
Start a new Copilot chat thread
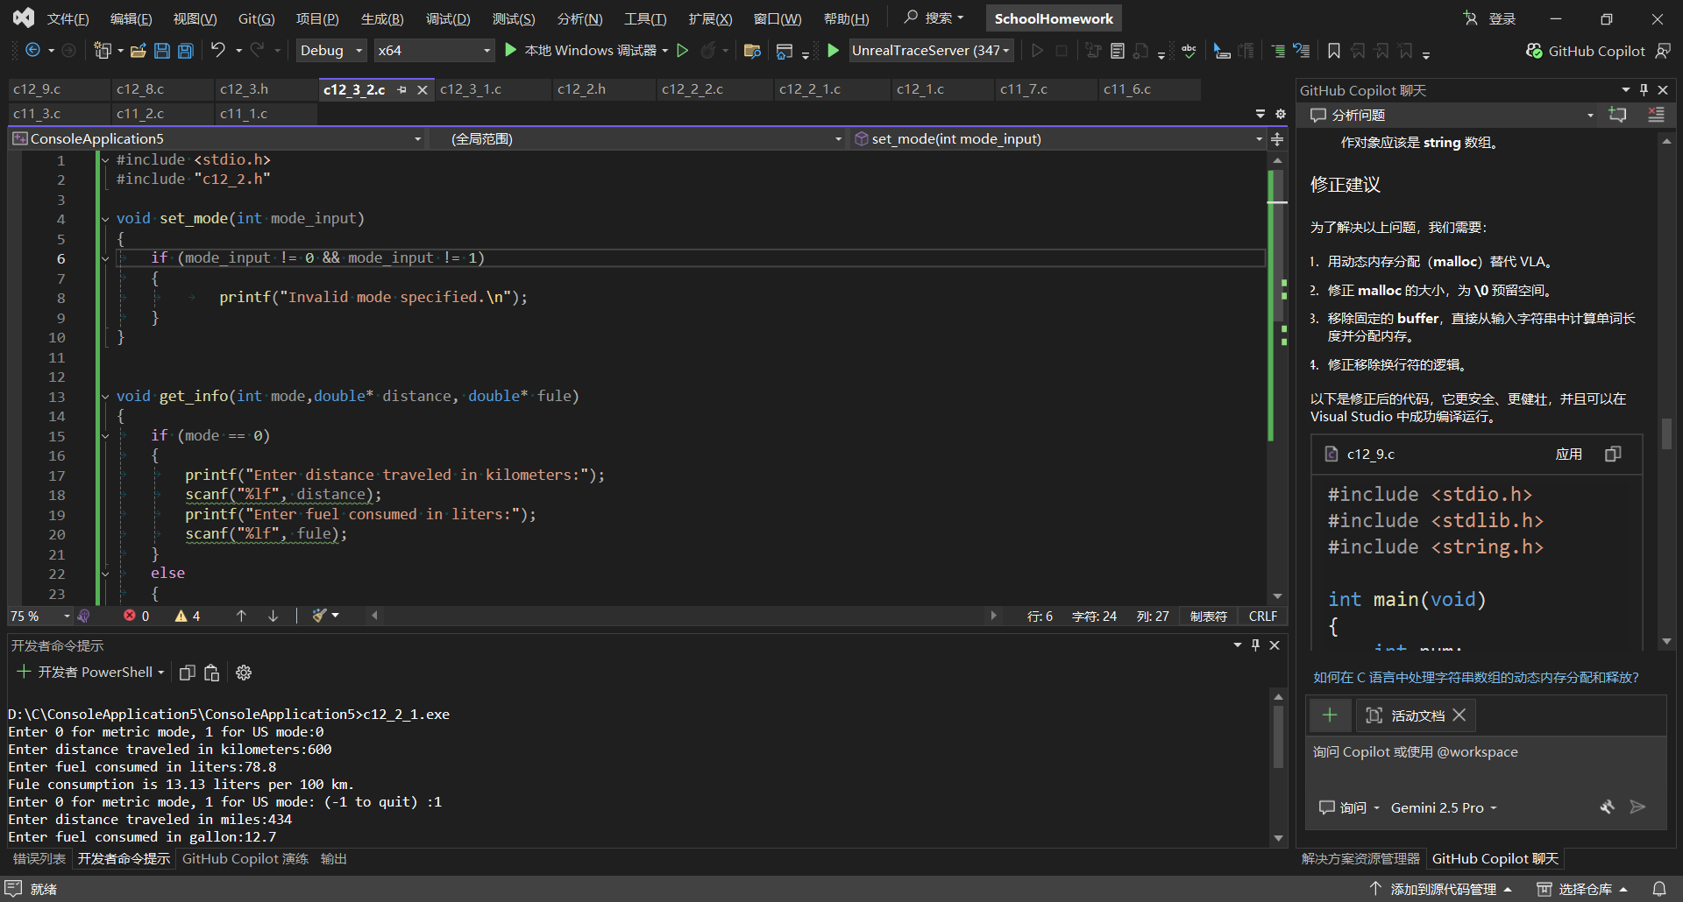point(1617,115)
